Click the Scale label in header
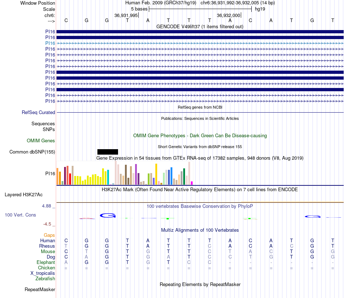 tap(49, 9)
